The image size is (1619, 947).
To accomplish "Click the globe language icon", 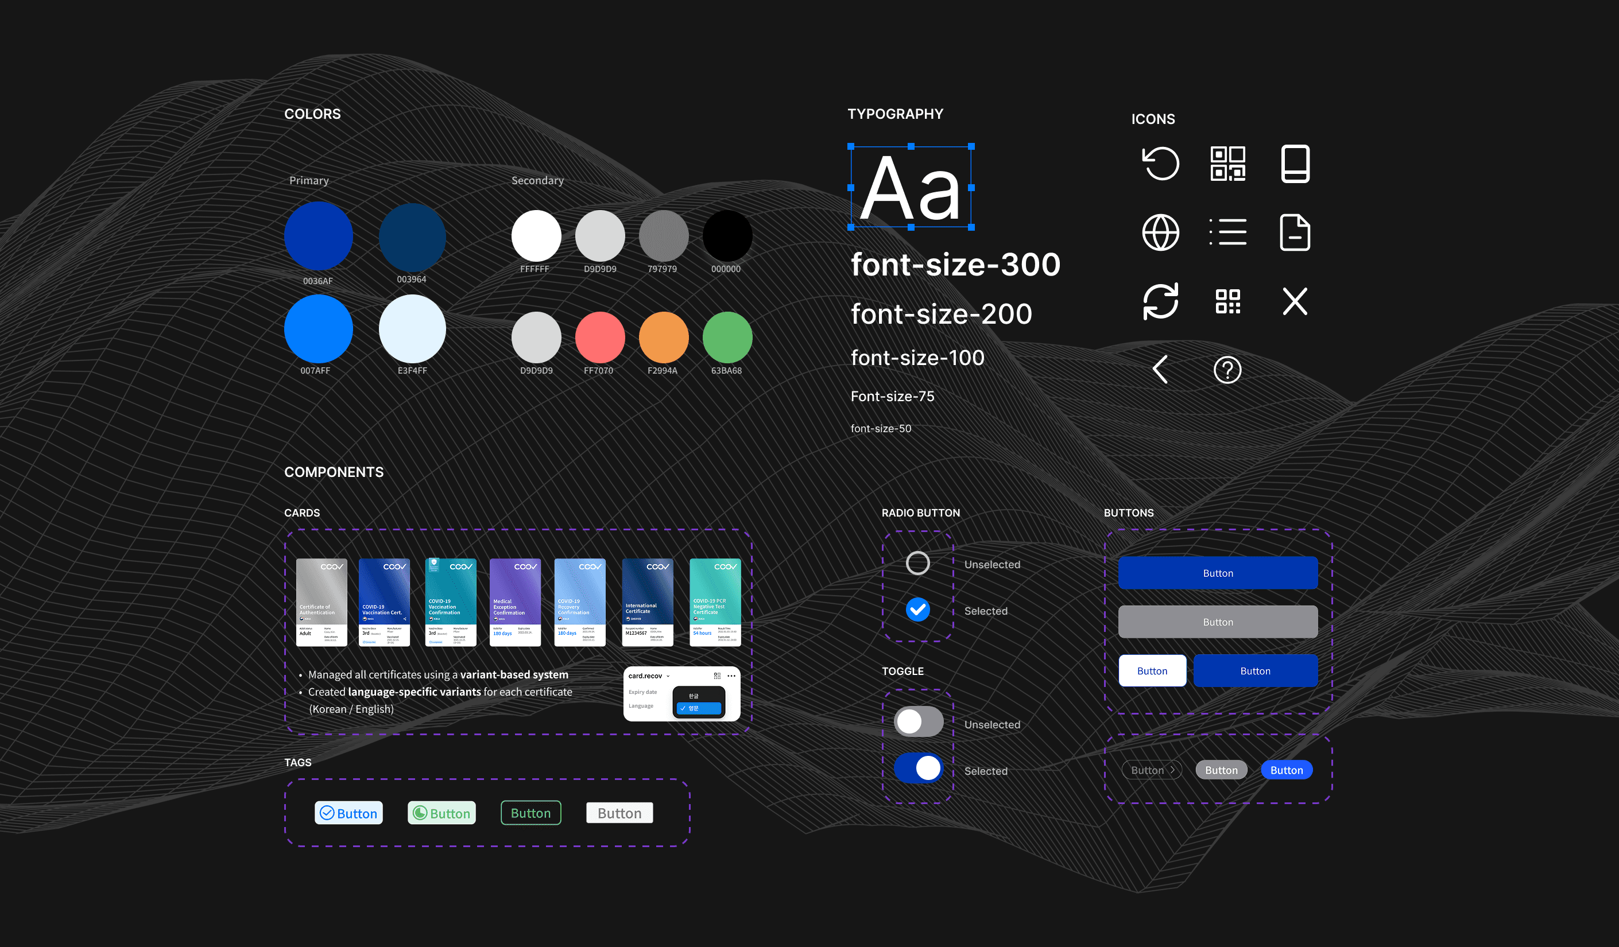I will 1160,232.
